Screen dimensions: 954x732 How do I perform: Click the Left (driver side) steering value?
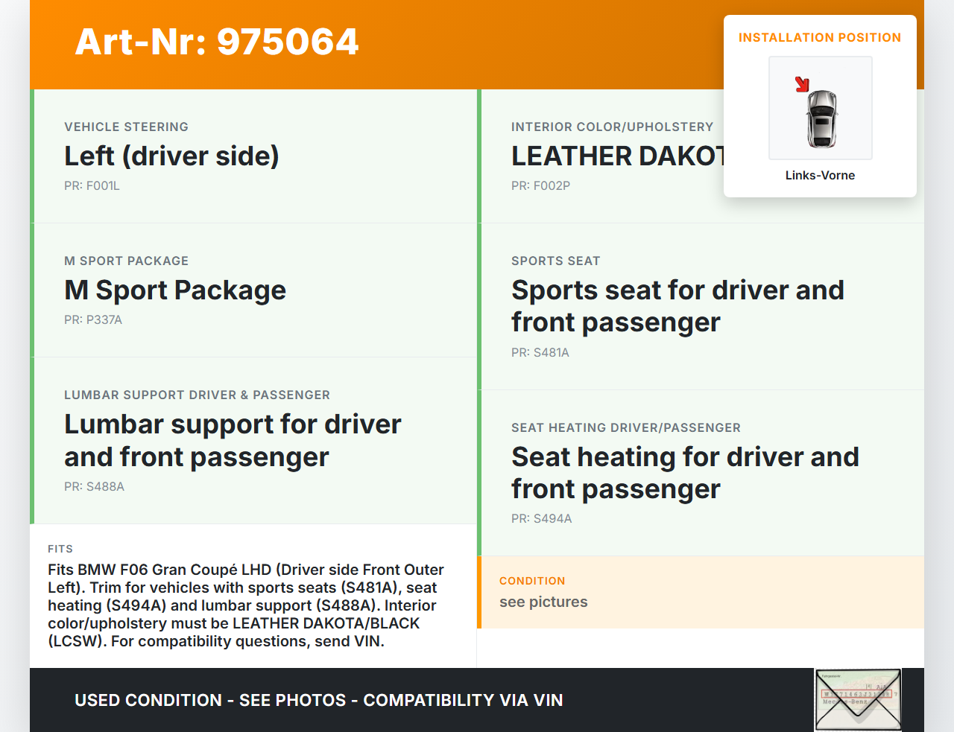(171, 156)
